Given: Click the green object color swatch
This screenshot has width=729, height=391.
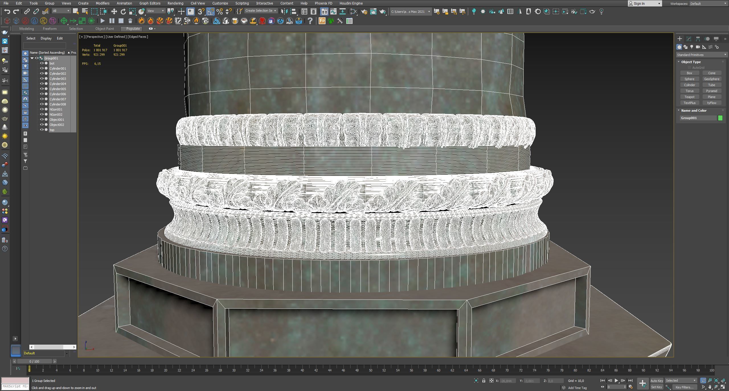Looking at the screenshot, I should tap(720, 118).
